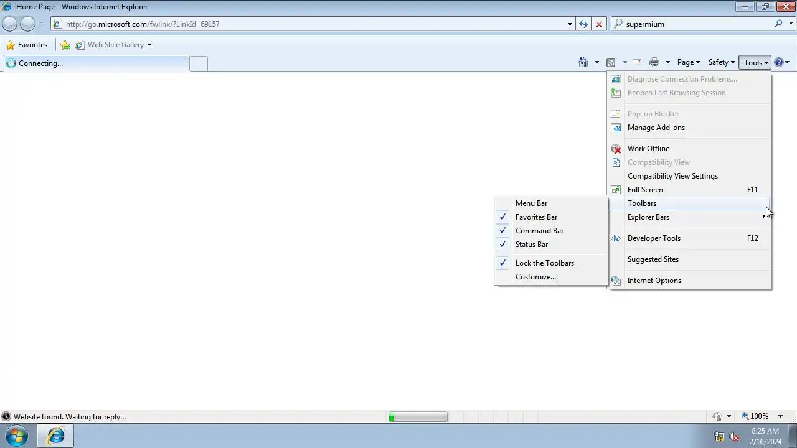Open the Page dropdown menu

click(689, 62)
